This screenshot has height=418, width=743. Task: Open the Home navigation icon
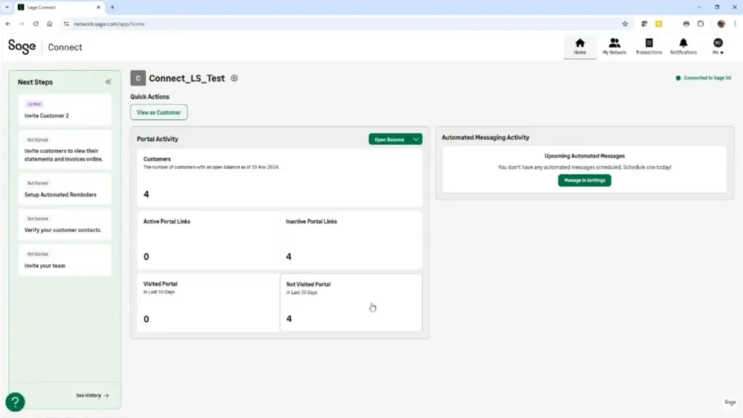[x=579, y=46]
